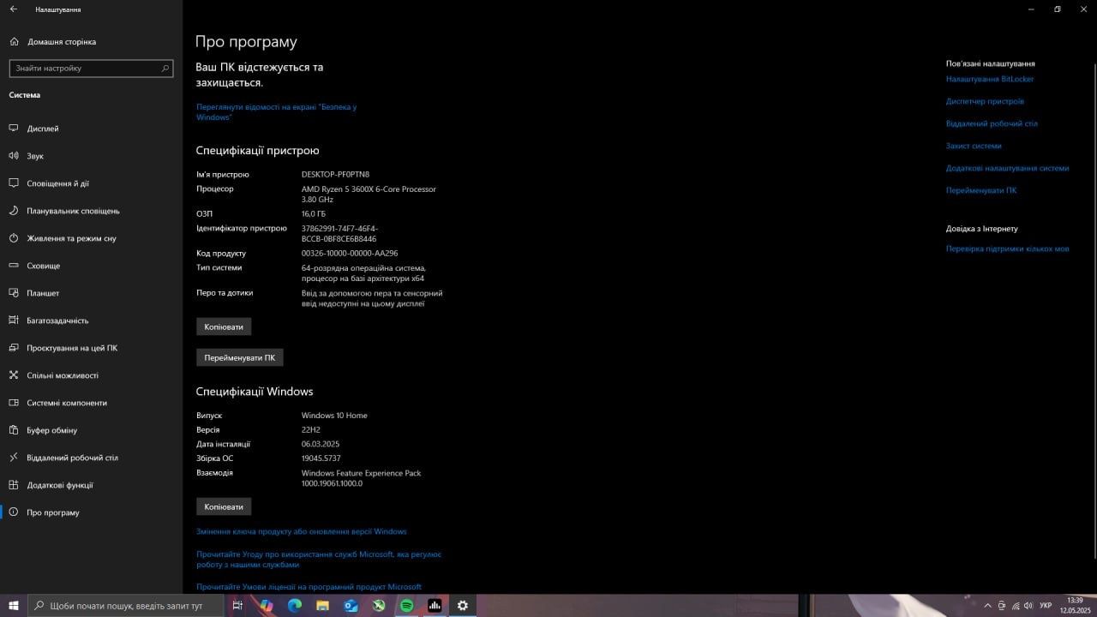This screenshot has height=617, width=1097.
Task: Open Захист системи link
Action: click(x=974, y=146)
